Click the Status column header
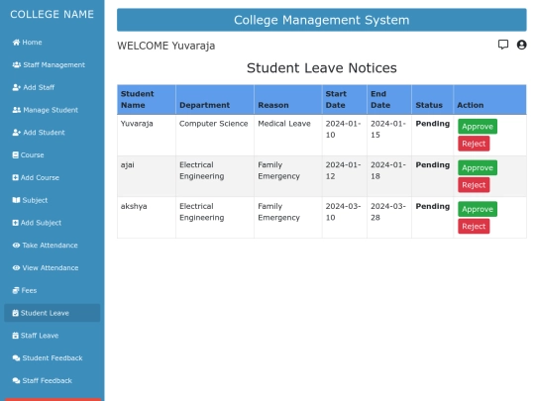 (x=432, y=100)
